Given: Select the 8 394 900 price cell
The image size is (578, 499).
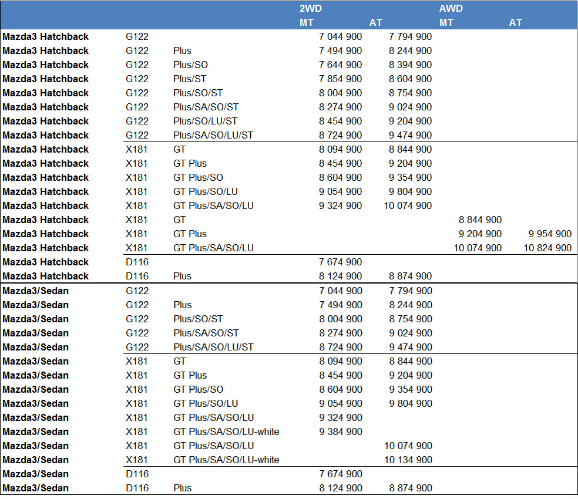Looking at the screenshot, I should click(x=410, y=65).
